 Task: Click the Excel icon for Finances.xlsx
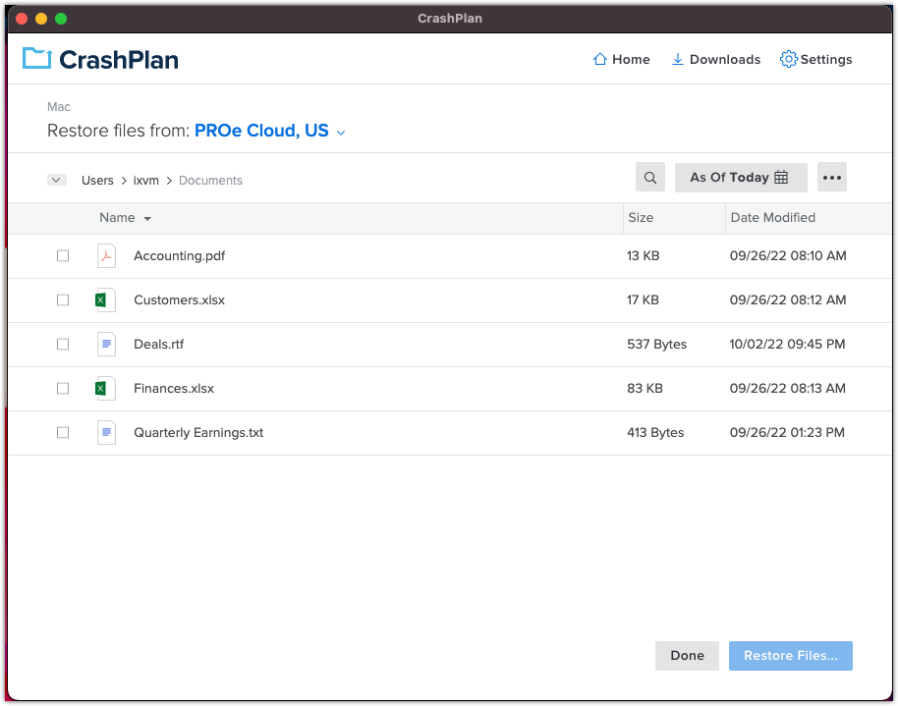click(105, 388)
